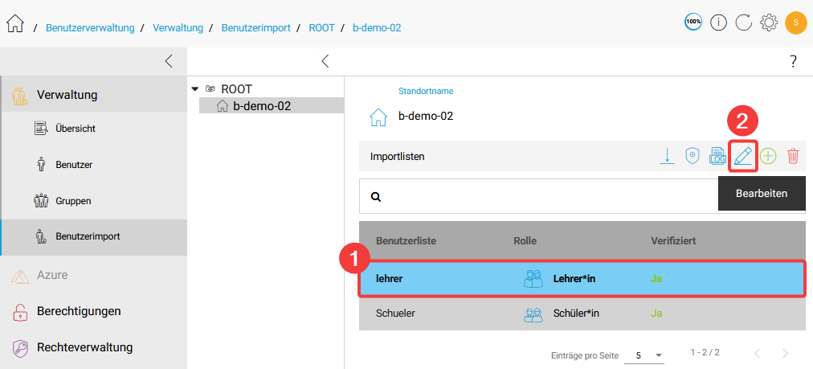Add a new import list with plus icon
This screenshot has height=369, width=813.
768,157
